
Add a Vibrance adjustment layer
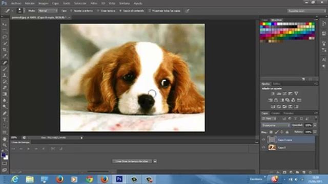tap(296, 94)
